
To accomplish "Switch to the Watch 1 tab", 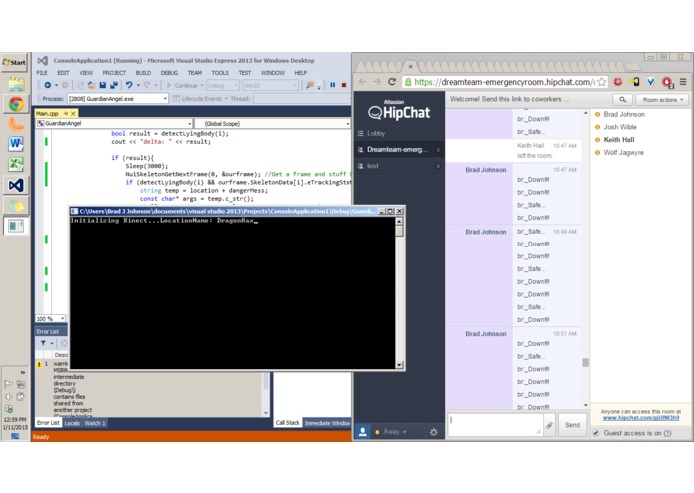I will [x=95, y=423].
